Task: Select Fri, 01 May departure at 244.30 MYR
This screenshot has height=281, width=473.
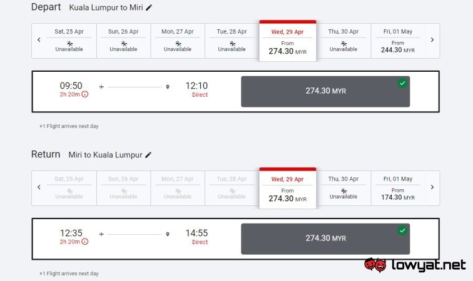Action: coord(398,41)
